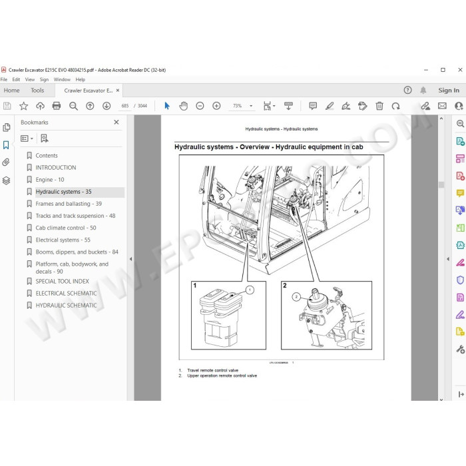Open the Protect shield tool
This screenshot has width=466, height=466.
pos(460,280)
